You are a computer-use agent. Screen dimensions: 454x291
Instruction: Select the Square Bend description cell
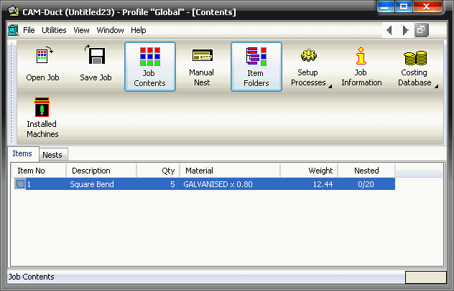pyautogui.click(x=92, y=184)
